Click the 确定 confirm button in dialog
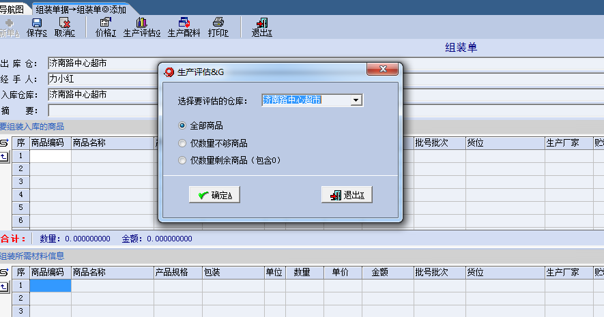This screenshot has width=604, height=317. (x=214, y=195)
